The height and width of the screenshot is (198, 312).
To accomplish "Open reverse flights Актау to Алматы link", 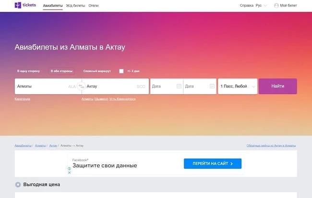I will tap(271, 146).
